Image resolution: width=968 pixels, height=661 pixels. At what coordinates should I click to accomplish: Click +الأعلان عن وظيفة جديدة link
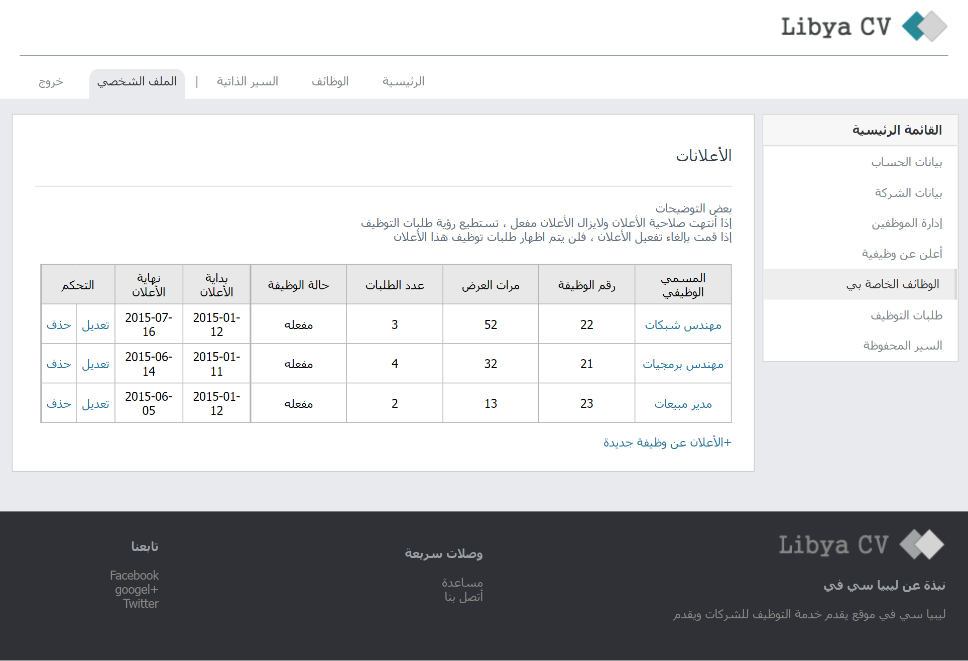pos(667,443)
